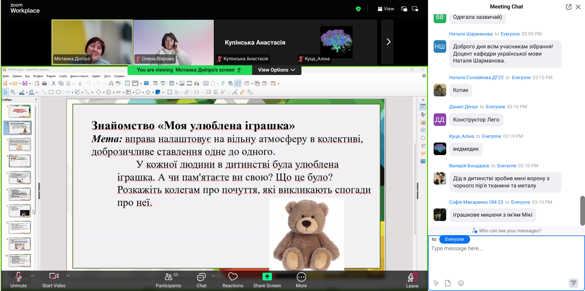
Task: Click the attach file icon in chat
Action: [448, 283]
